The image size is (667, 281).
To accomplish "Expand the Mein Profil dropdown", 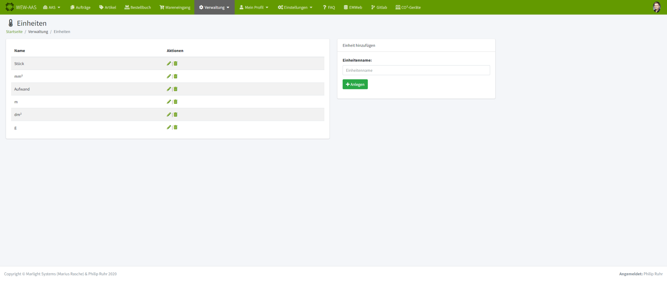I will 254,7.
